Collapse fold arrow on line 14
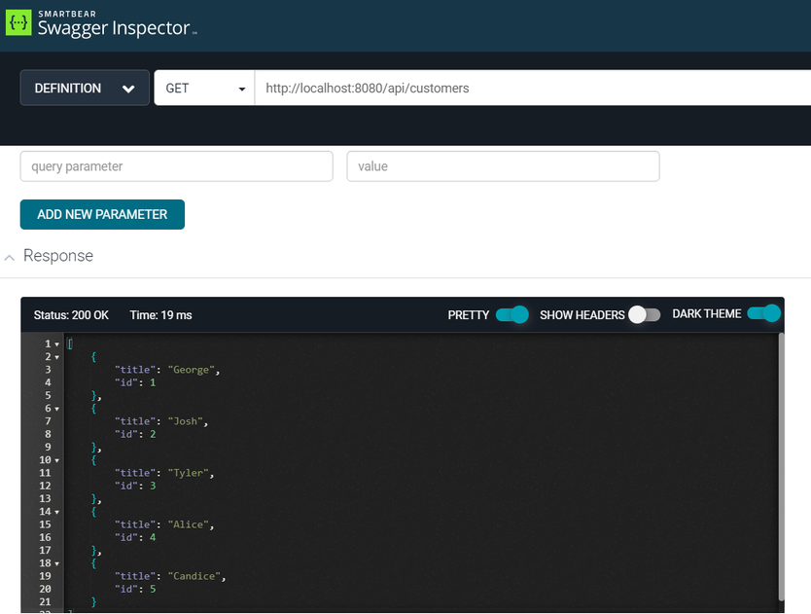This screenshot has width=811, height=614. tap(56, 512)
